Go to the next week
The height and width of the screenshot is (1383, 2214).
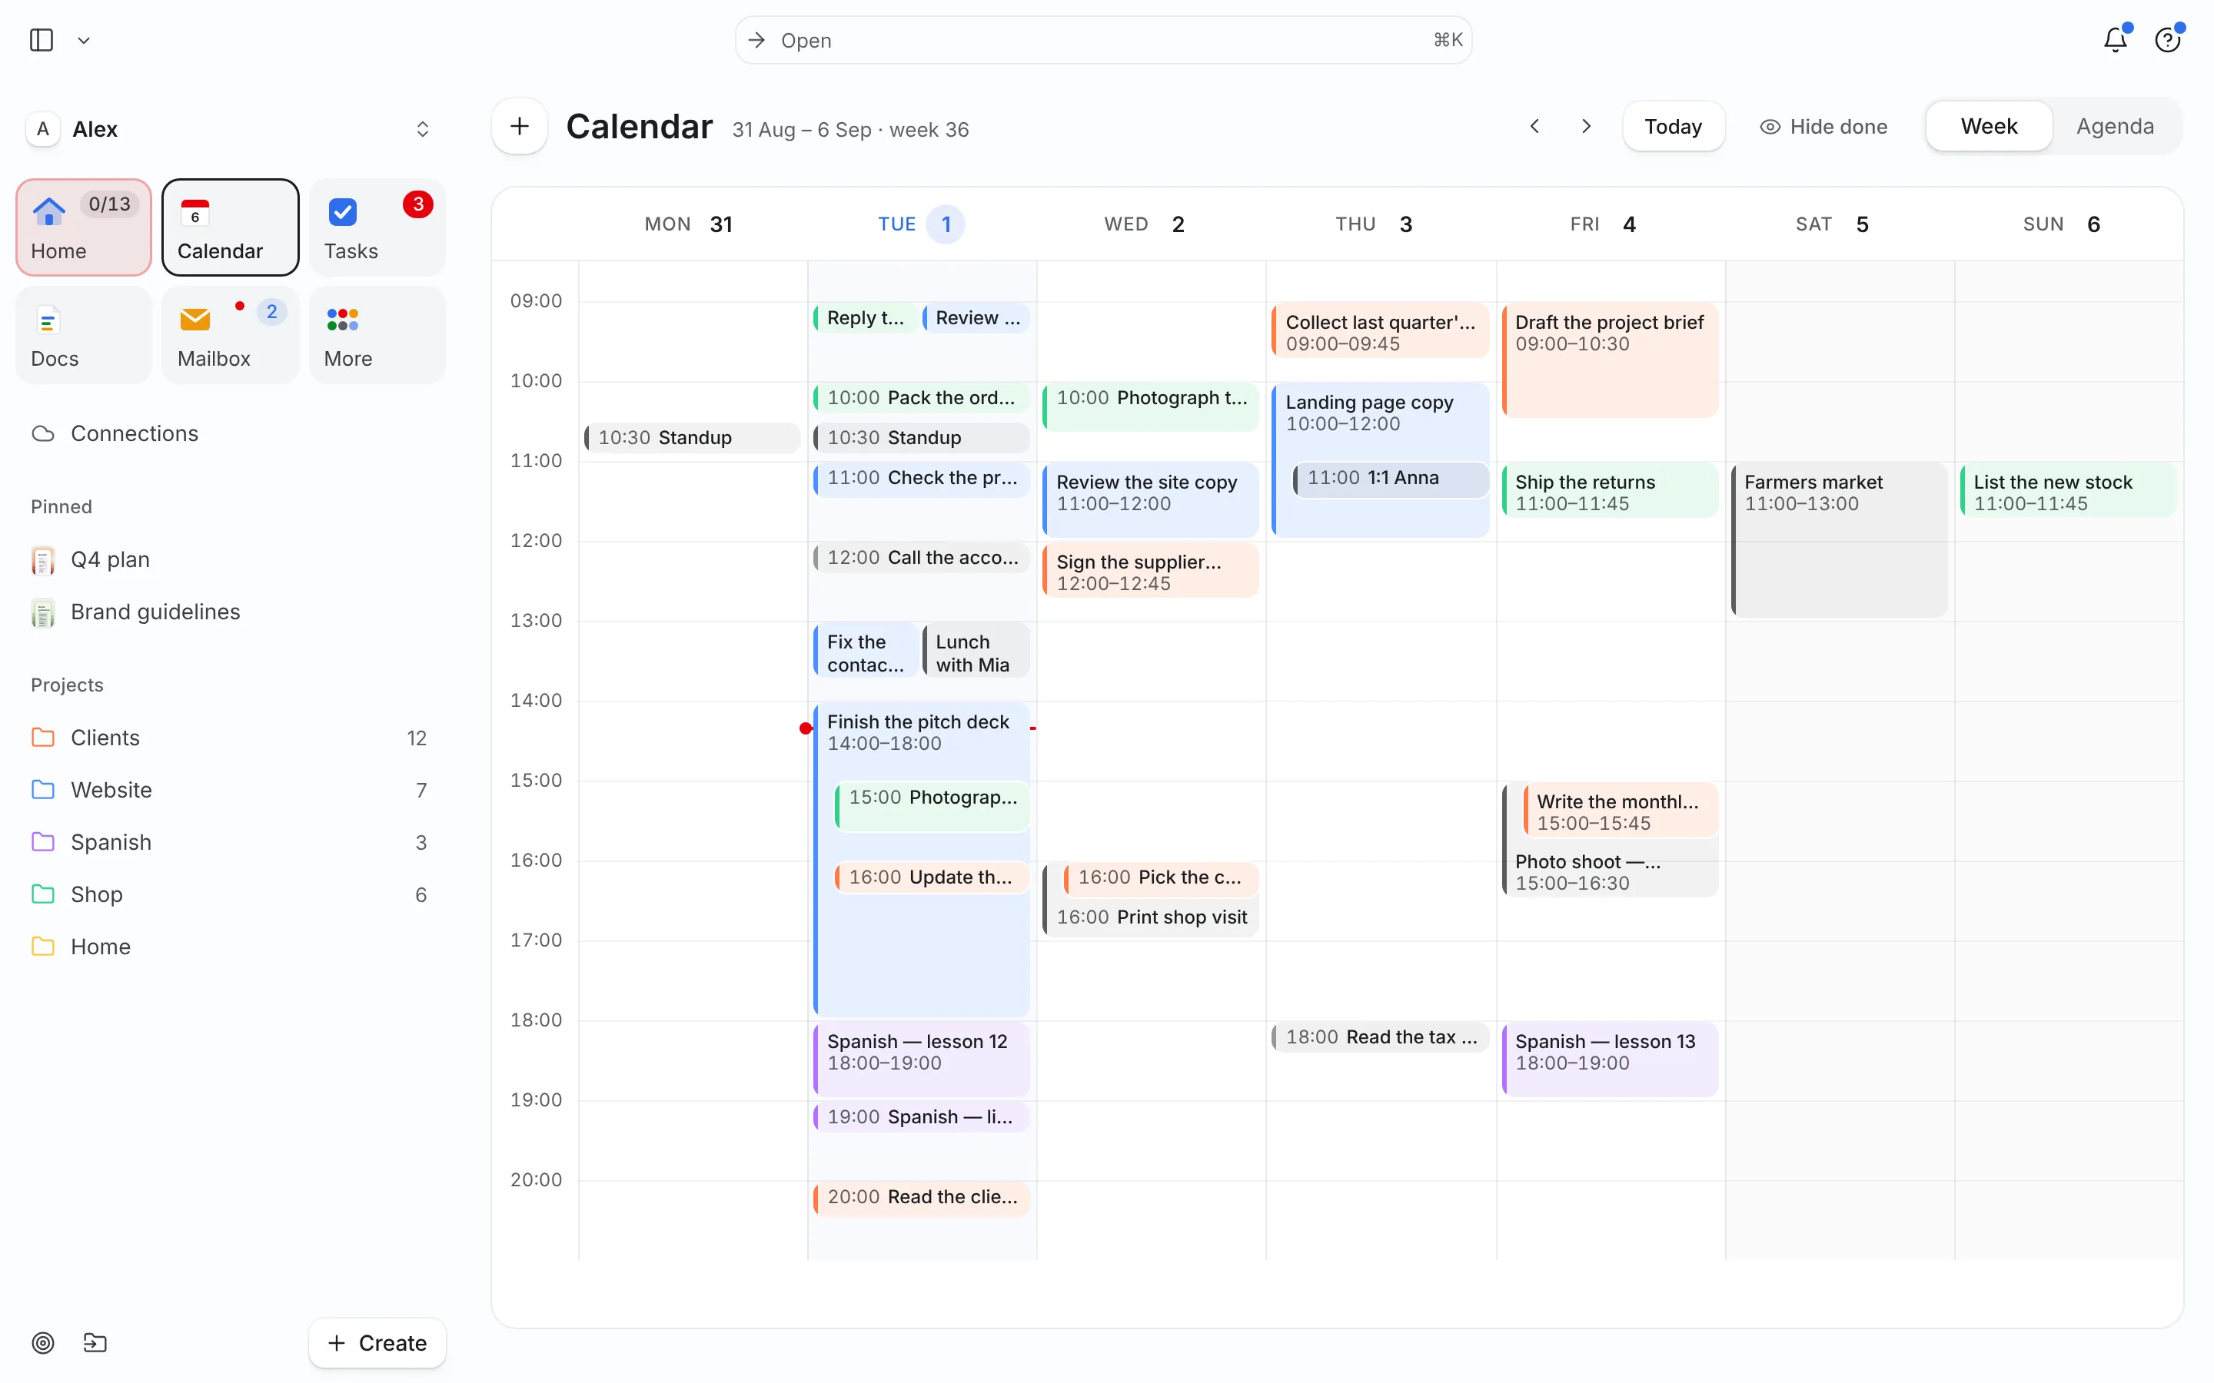click(x=1587, y=126)
